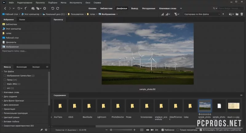The width and height of the screenshot is (246, 133).
Task: Click the boomerang return icon
Action: tap(26, 8)
